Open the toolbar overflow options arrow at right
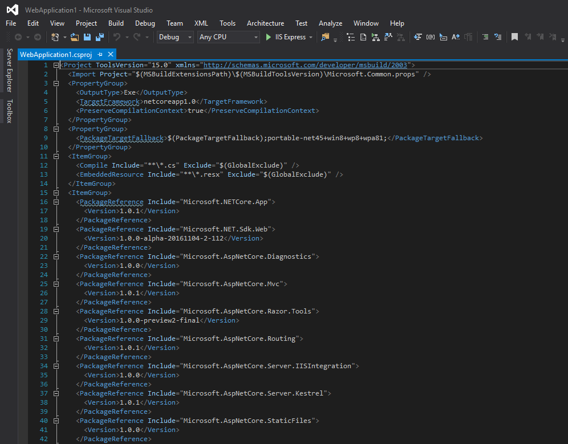 [562, 39]
